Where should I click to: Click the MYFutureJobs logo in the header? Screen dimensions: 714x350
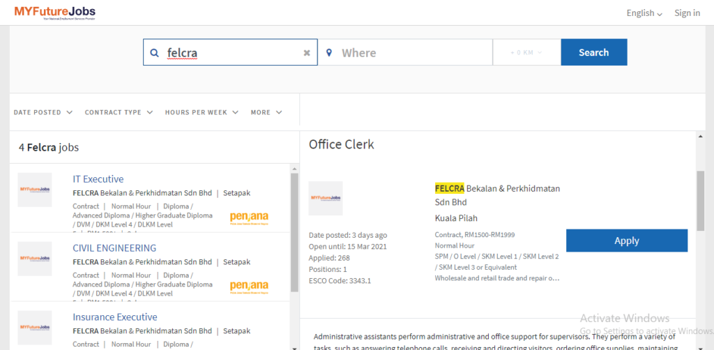tap(54, 13)
